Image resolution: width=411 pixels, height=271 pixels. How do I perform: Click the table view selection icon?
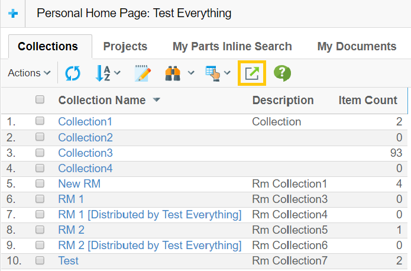click(x=212, y=73)
